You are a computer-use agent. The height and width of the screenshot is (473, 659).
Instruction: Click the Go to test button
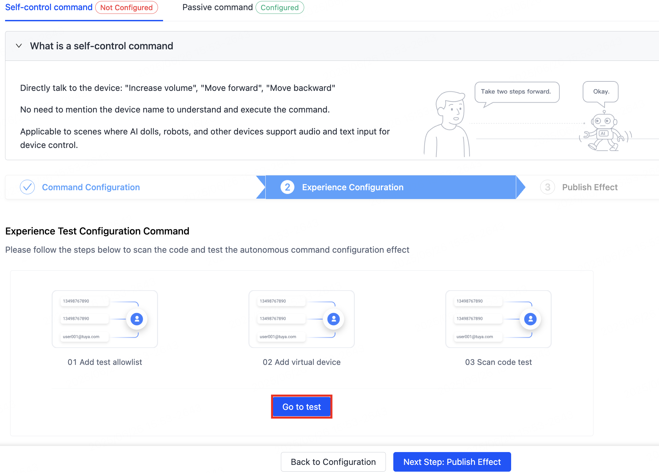(x=301, y=407)
